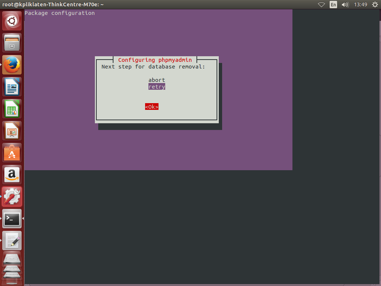Open the 13:49 clock menu
381x286 pixels.
(361, 4)
